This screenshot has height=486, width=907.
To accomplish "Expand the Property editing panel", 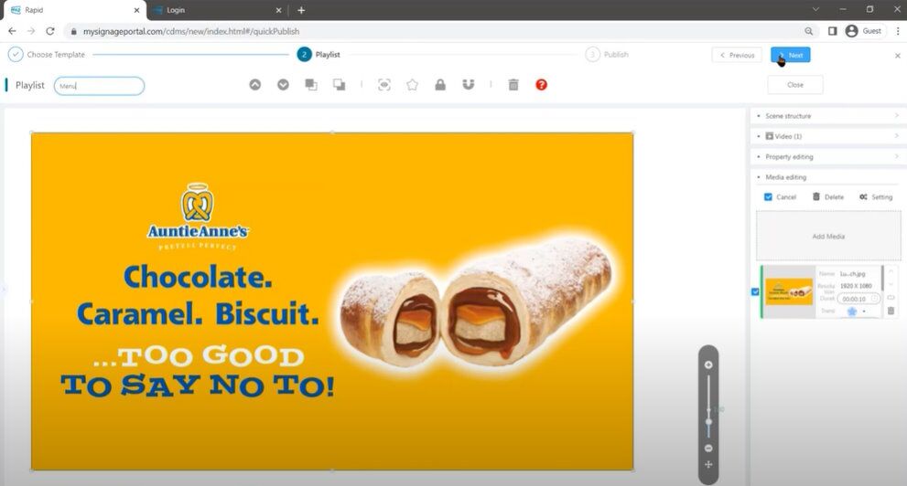I will [x=827, y=156].
